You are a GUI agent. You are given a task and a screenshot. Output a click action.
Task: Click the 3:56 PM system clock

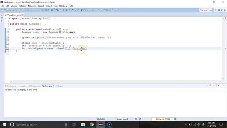point(211,123)
